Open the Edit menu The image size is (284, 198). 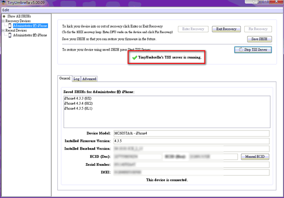click(6, 10)
